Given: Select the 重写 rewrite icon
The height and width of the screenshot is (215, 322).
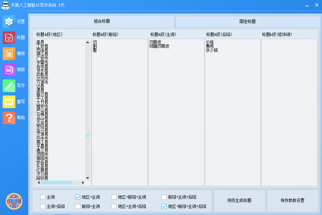Looking at the screenshot, I should pyautogui.click(x=9, y=101).
